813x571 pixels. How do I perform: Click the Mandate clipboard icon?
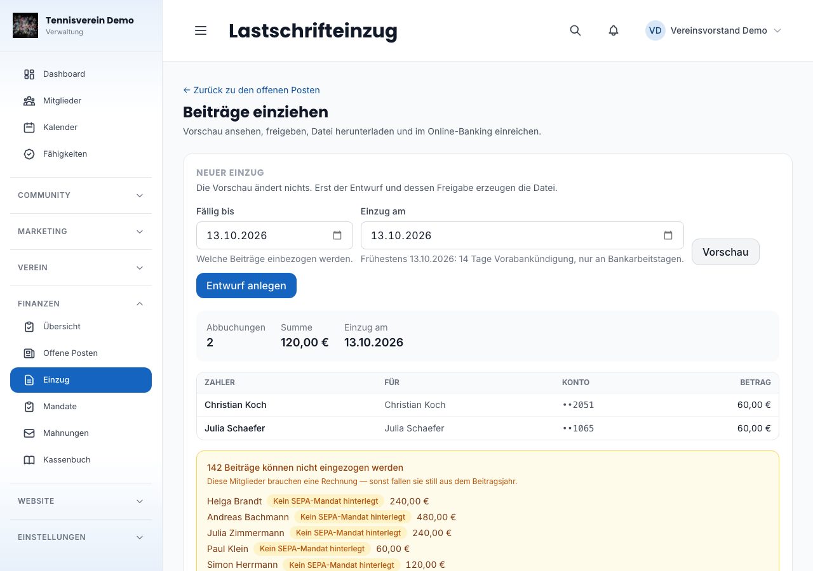point(29,407)
